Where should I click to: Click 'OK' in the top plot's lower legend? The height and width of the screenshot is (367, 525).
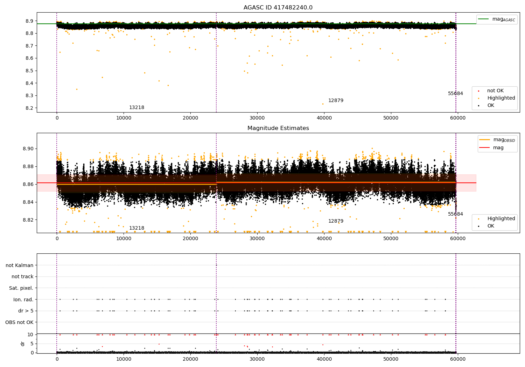(x=491, y=106)
